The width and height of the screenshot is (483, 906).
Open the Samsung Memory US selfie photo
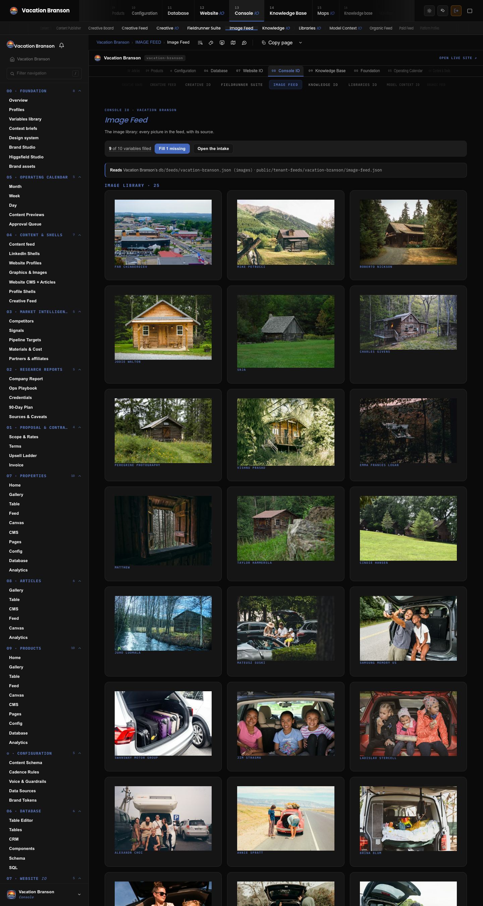coord(408,628)
